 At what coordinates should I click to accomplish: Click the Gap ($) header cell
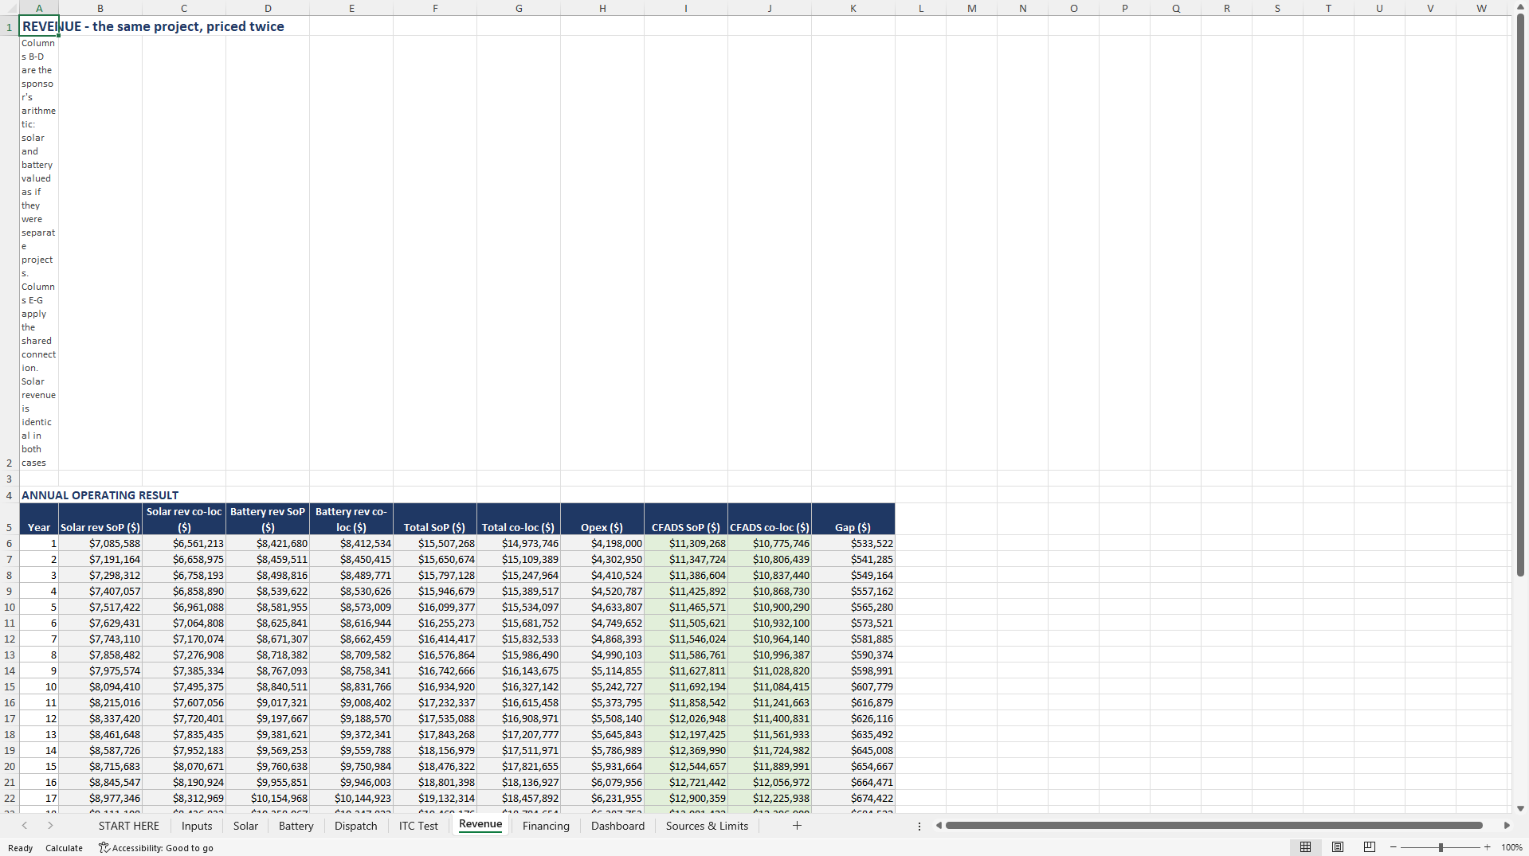click(853, 519)
